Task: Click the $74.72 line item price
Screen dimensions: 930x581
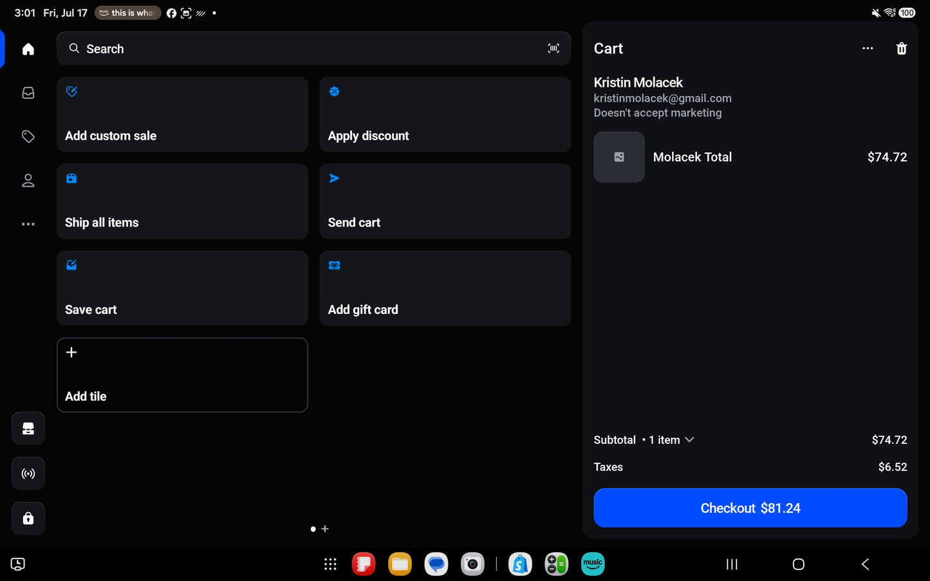Action: pyautogui.click(x=887, y=157)
